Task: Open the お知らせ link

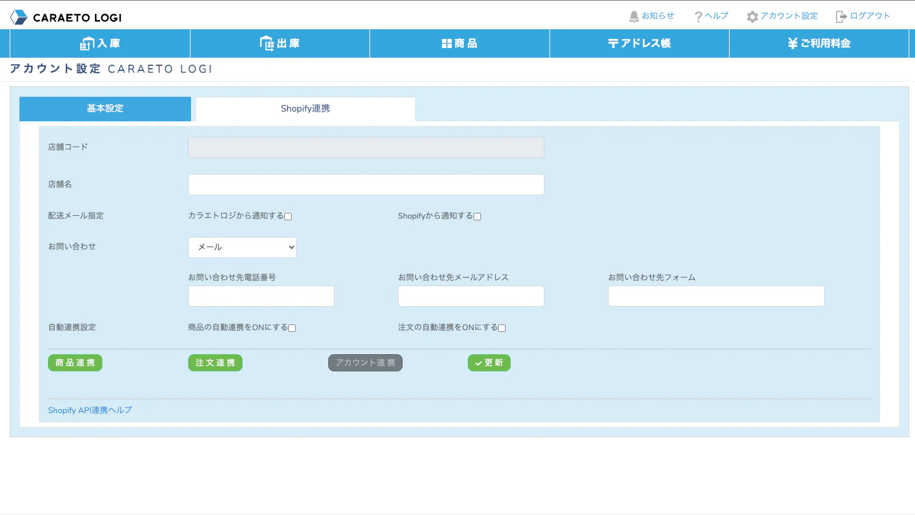Action: click(658, 16)
